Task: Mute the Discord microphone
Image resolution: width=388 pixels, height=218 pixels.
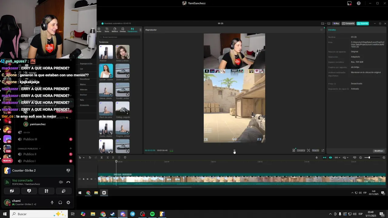Action: (52, 203)
